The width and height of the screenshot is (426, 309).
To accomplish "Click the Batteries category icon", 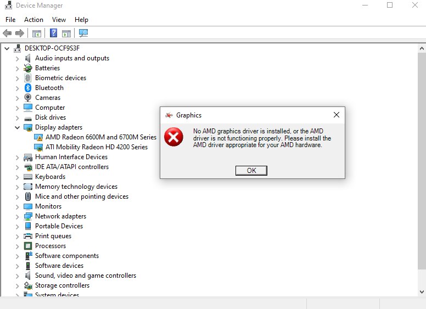I will click(27, 68).
